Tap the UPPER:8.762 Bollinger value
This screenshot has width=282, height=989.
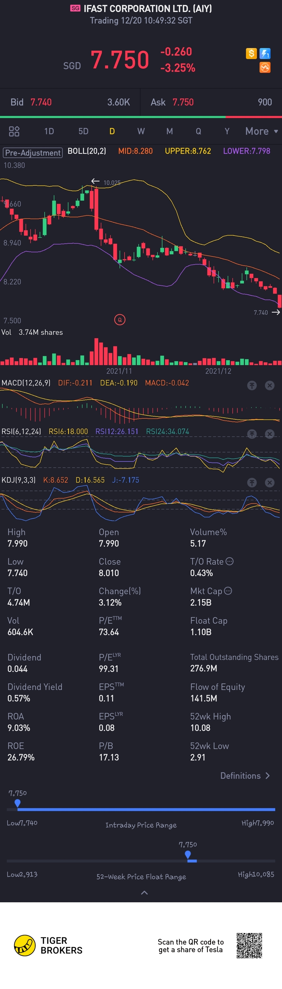188,151
